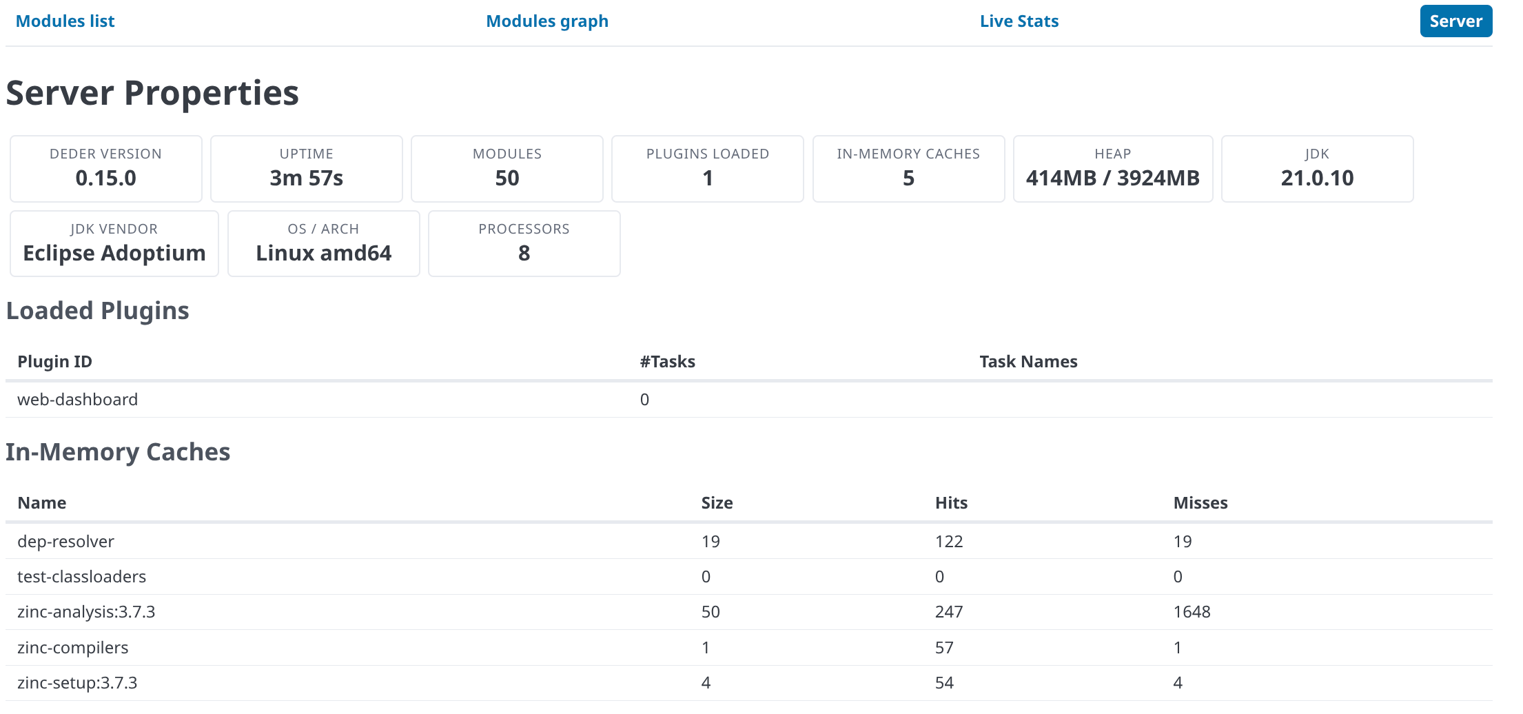Open the Modules list tab
This screenshot has width=1523, height=714.
click(x=65, y=21)
